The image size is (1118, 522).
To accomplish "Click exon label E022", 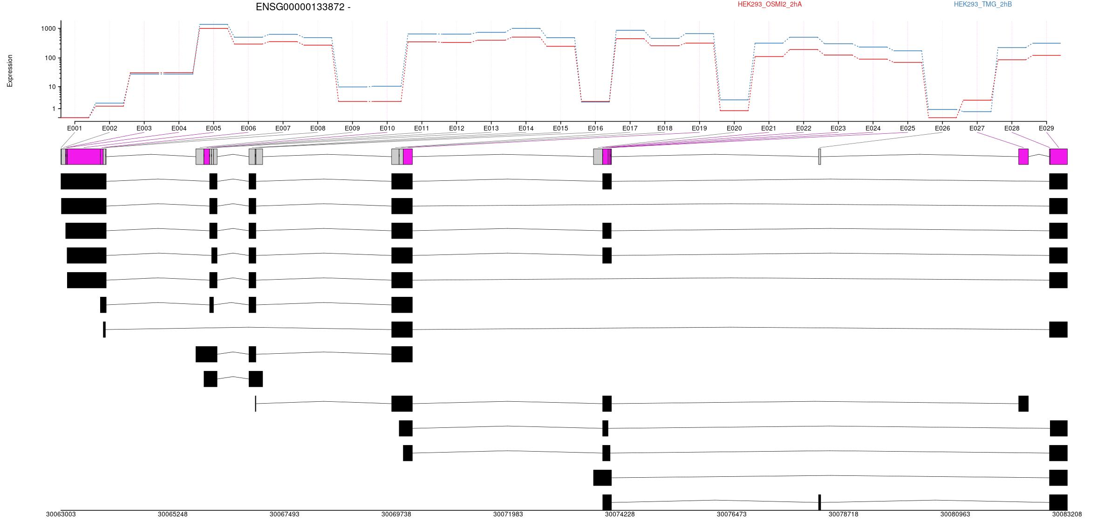I will tap(804, 128).
